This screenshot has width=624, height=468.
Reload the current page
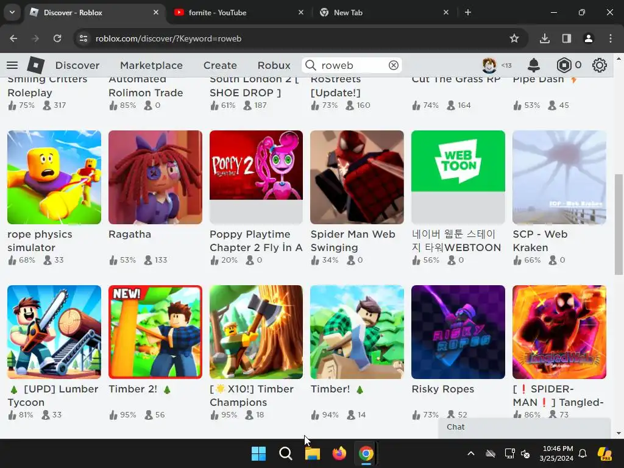(x=57, y=38)
